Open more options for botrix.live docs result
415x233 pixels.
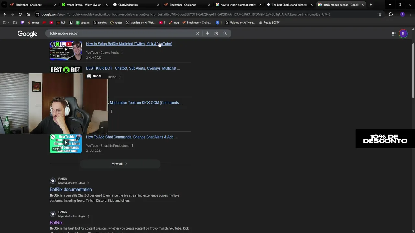pyautogui.click(x=88, y=183)
